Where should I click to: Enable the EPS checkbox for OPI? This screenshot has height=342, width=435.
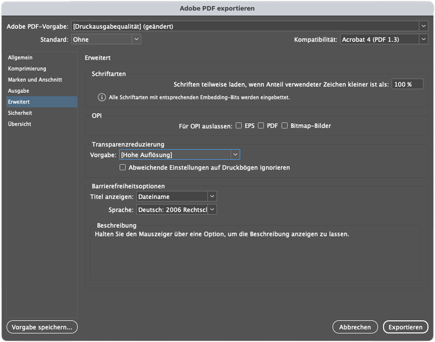pos(239,126)
